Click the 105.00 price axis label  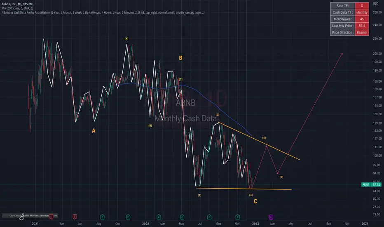[x=377, y=156]
